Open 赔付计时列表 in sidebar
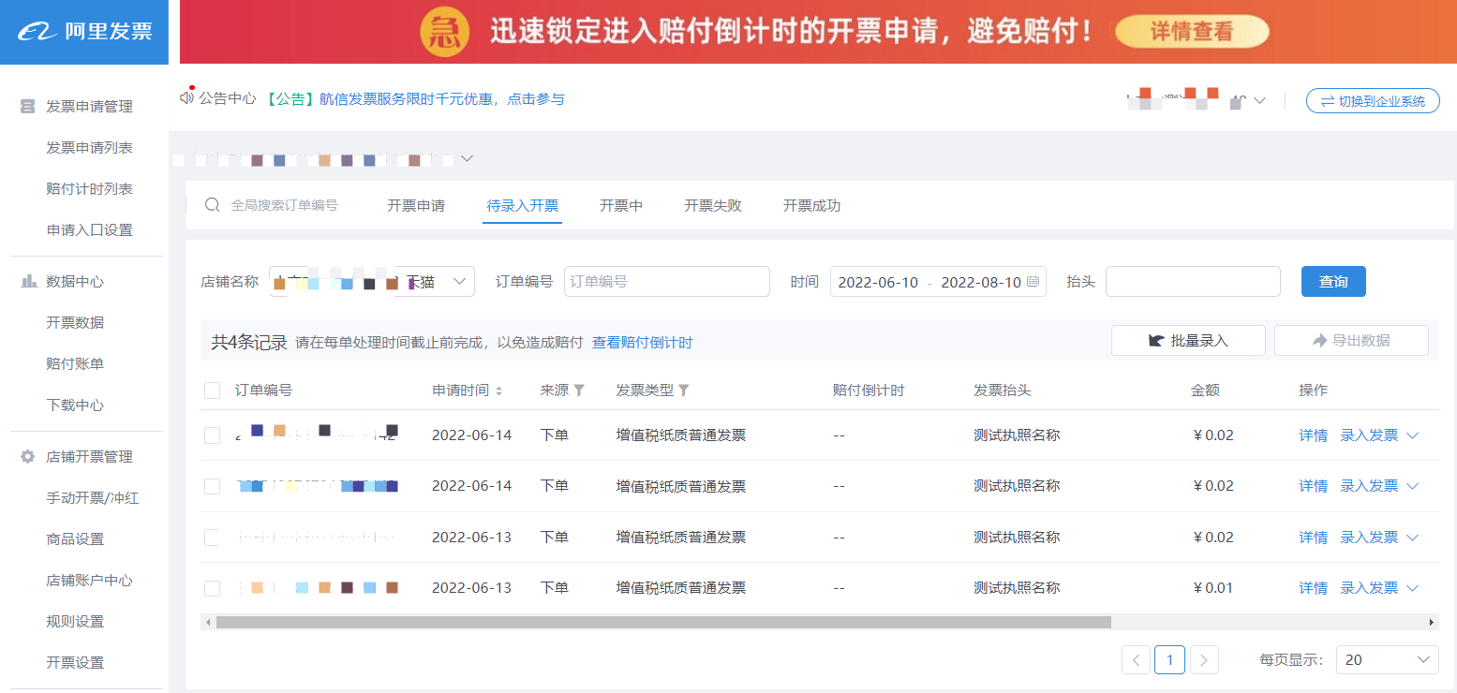 tap(89, 189)
